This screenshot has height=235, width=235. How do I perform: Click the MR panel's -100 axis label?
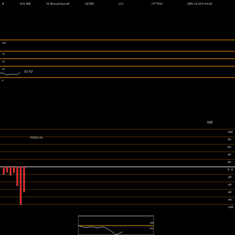[x=230, y=207]
